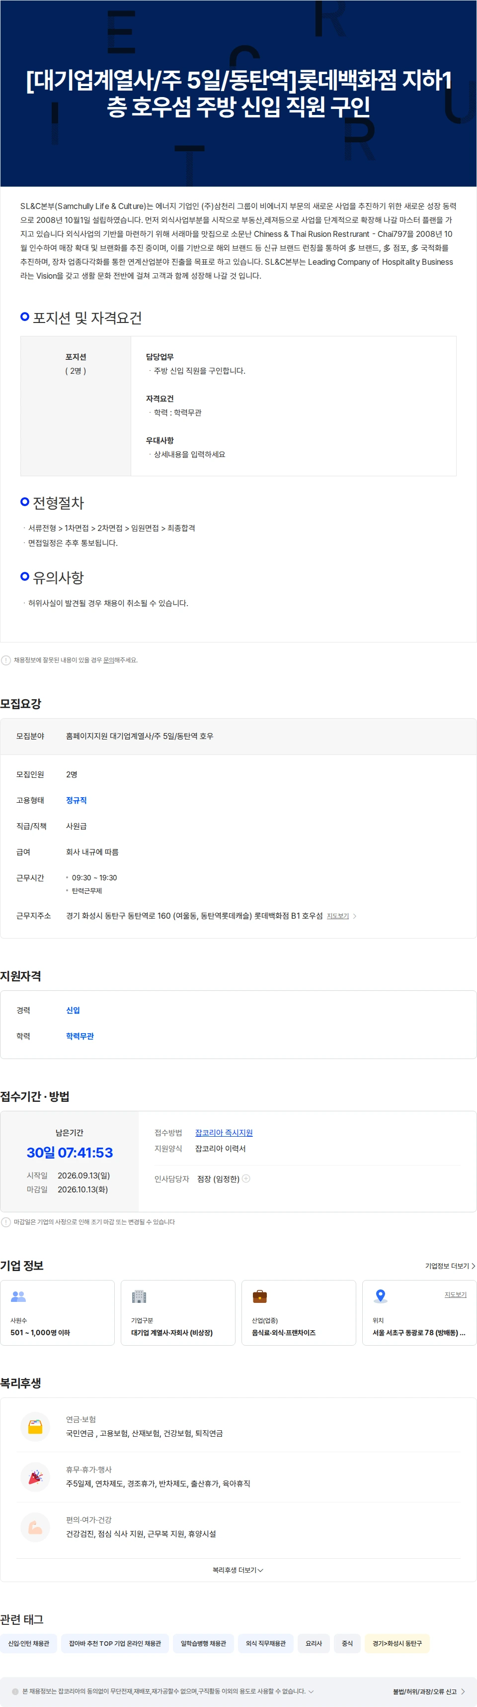Open 기업정보 더보기 link
477x1707 pixels.
tap(450, 1267)
